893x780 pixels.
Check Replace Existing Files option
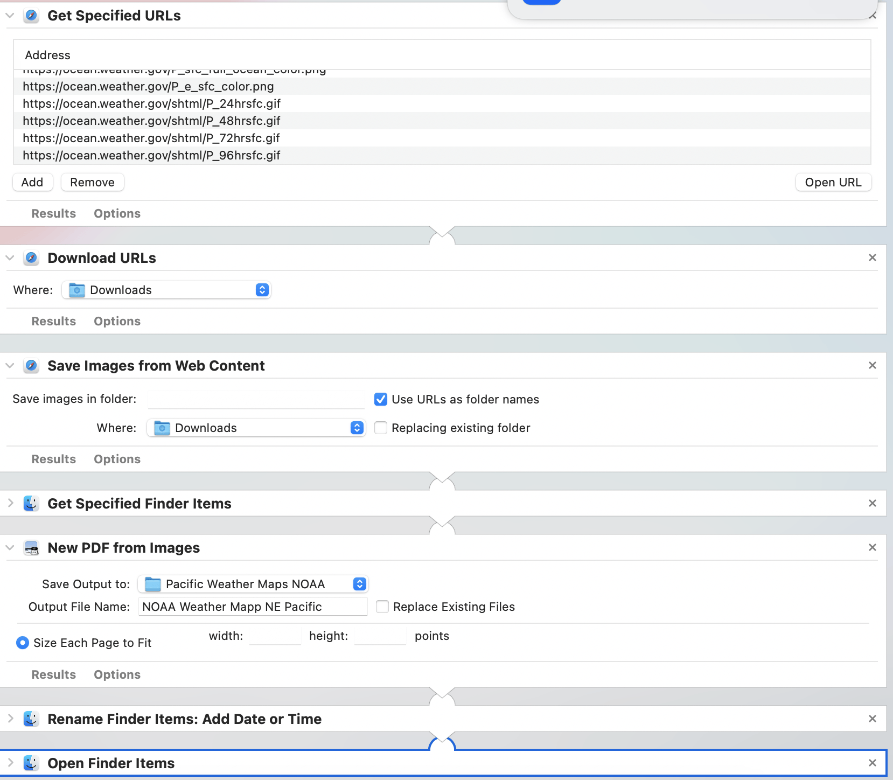coord(382,607)
